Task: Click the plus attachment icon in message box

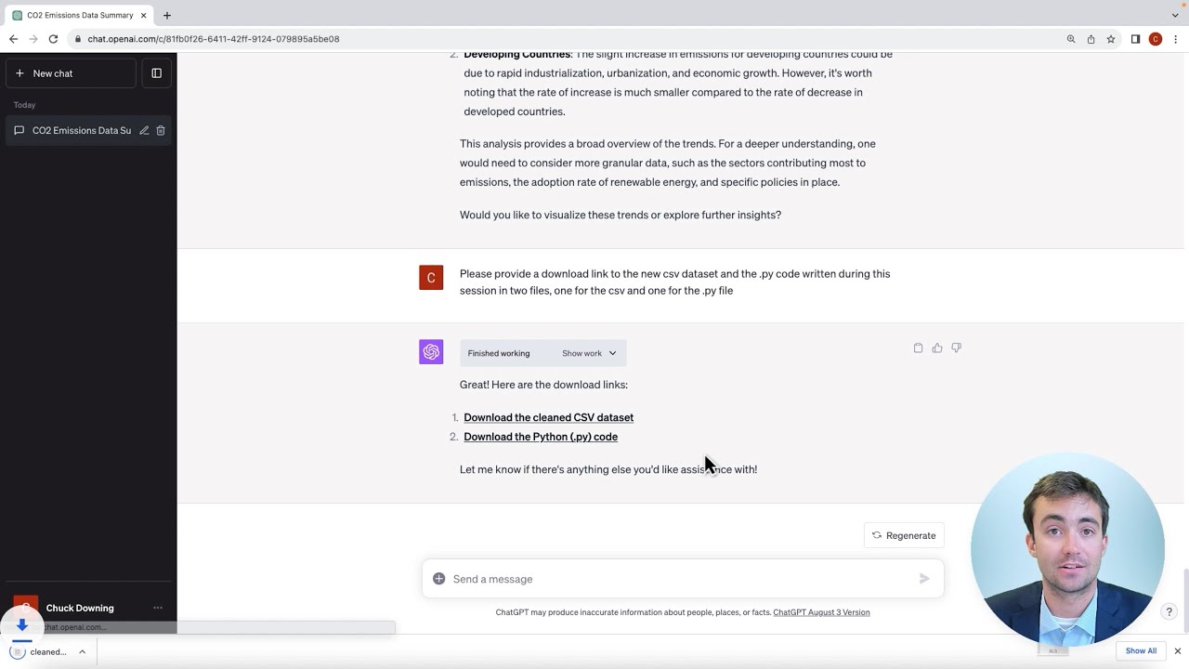Action: [x=438, y=579]
